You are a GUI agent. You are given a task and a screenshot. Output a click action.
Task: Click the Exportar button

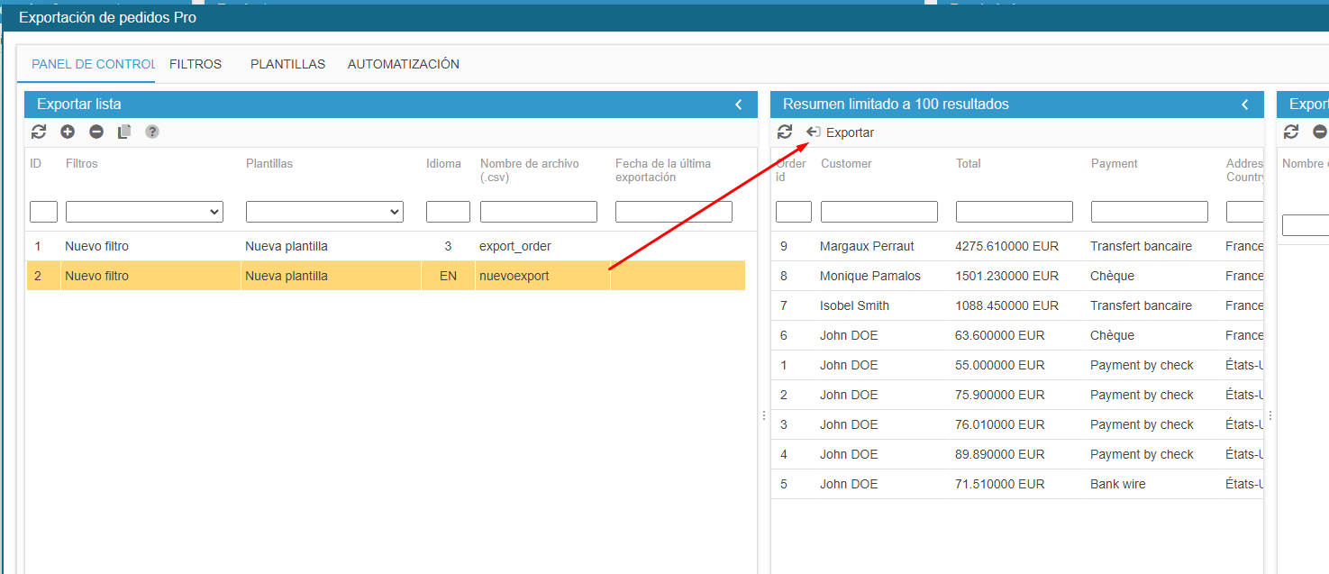coord(841,132)
